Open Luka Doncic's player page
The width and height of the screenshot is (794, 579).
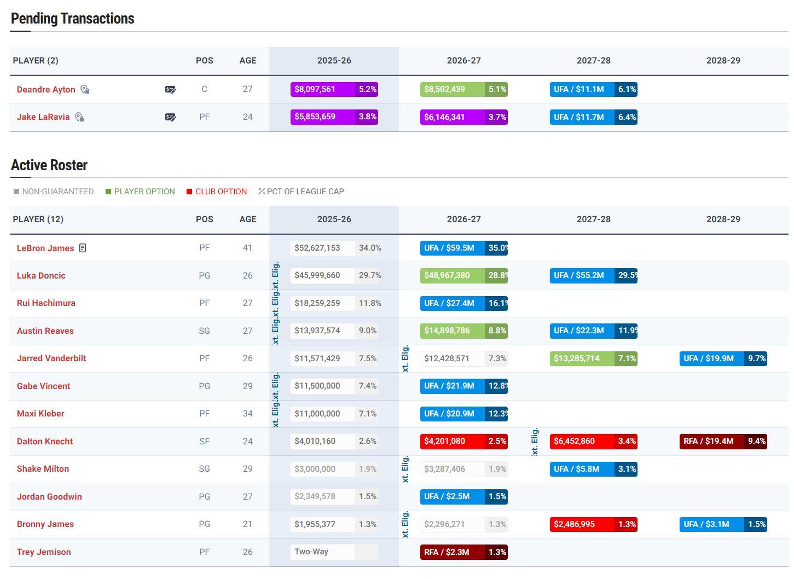[41, 276]
